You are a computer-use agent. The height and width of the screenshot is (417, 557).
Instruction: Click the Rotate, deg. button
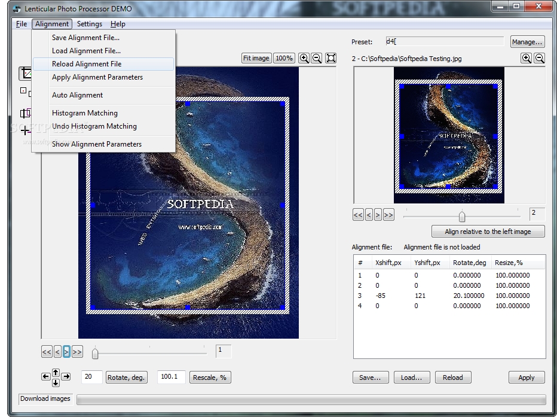pyautogui.click(x=126, y=377)
